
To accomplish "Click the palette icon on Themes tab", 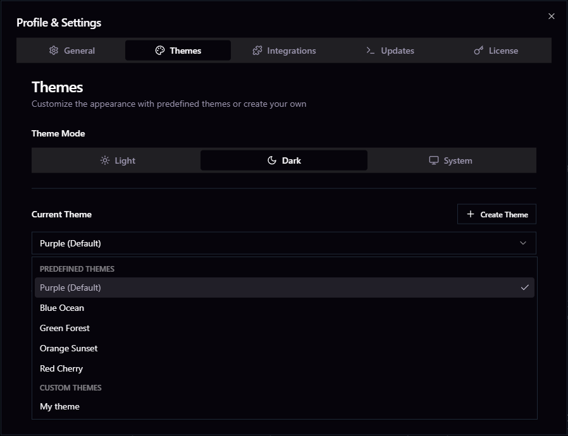I will coord(160,51).
